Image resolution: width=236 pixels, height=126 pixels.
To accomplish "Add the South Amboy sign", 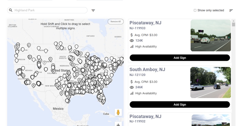I will (180, 105).
